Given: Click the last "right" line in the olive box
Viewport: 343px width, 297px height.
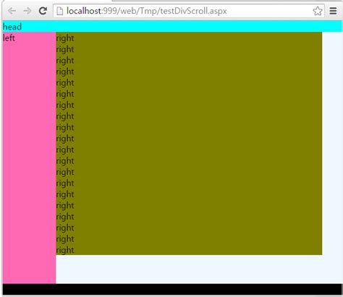Looking at the screenshot, I should pyautogui.click(x=65, y=250).
